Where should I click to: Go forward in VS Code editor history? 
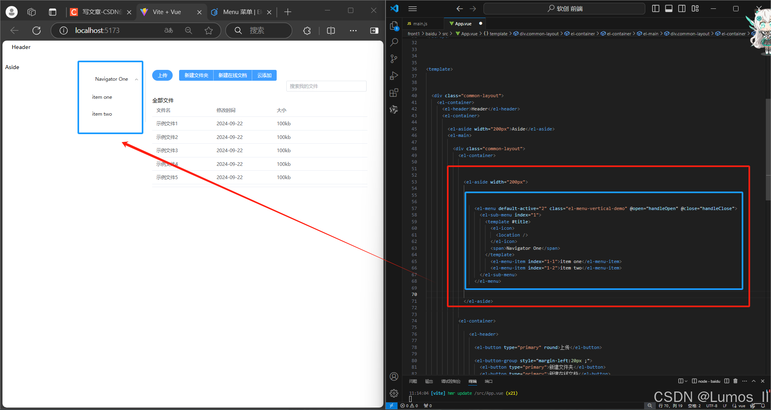(x=473, y=8)
